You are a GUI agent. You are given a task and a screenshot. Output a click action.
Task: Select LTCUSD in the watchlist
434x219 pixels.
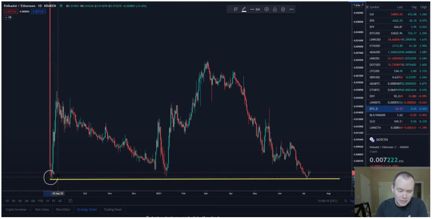[397, 71]
